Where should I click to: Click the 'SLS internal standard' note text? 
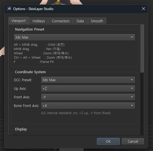(x=76, y=113)
